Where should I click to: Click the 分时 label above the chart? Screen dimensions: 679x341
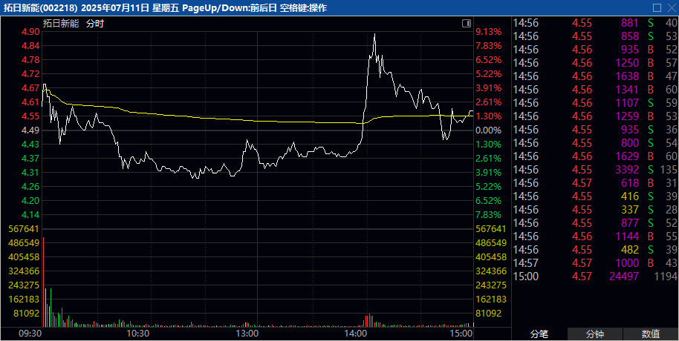pyautogui.click(x=95, y=23)
